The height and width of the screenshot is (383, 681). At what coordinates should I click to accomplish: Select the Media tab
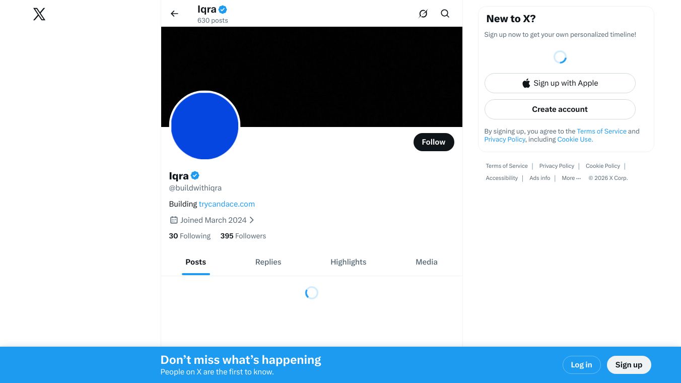click(x=426, y=262)
